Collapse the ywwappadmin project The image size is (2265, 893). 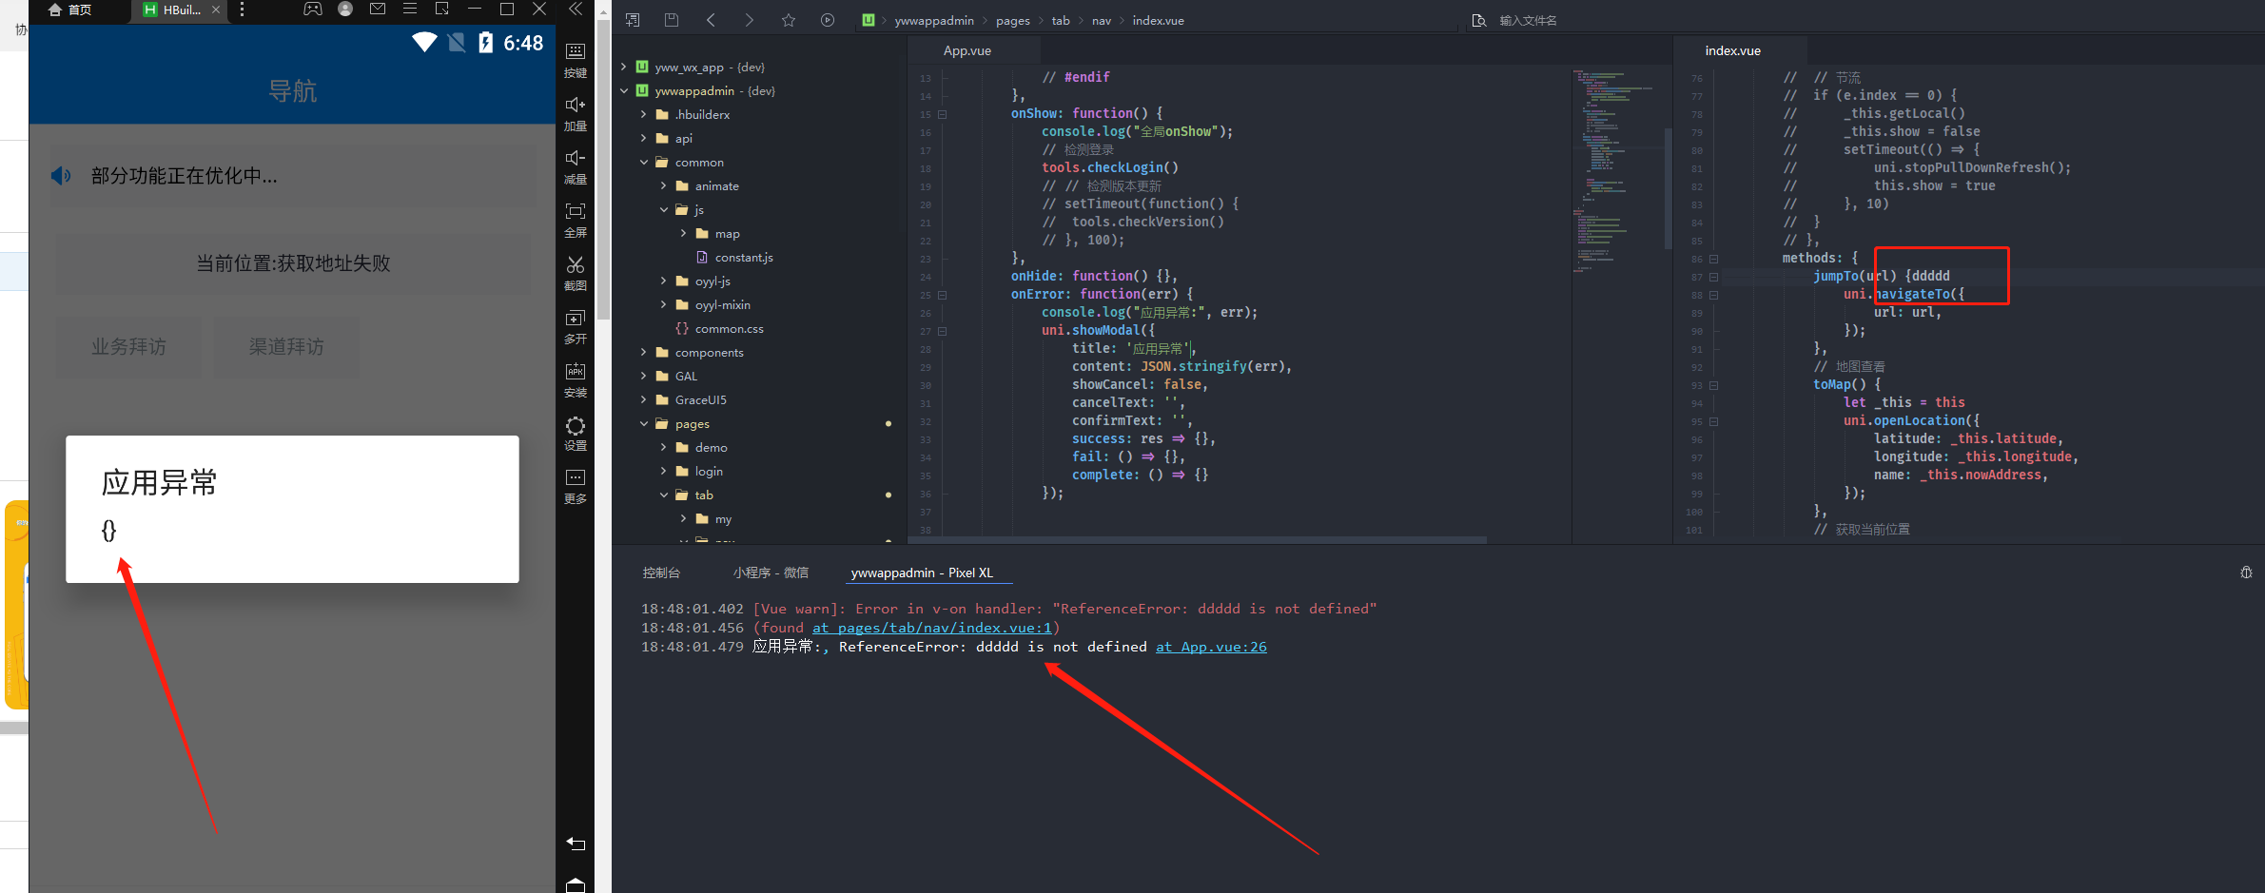click(624, 90)
